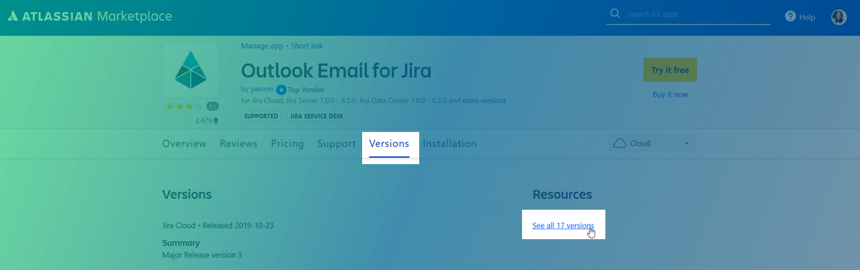The height and width of the screenshot is (270, 860).
Task: Go to the Pricing tab
Action: (287, 143)
